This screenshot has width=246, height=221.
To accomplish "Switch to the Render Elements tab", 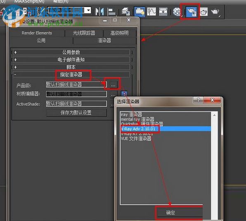I will click(x=37, y=33).
